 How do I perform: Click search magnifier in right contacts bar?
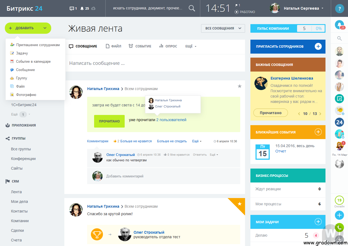[x=339, y=38]
